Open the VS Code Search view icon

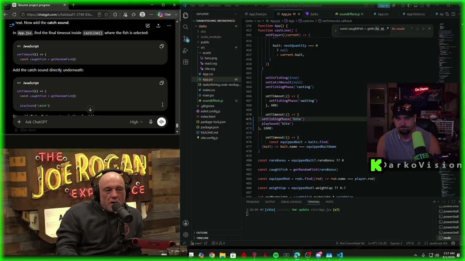point(186,27)
